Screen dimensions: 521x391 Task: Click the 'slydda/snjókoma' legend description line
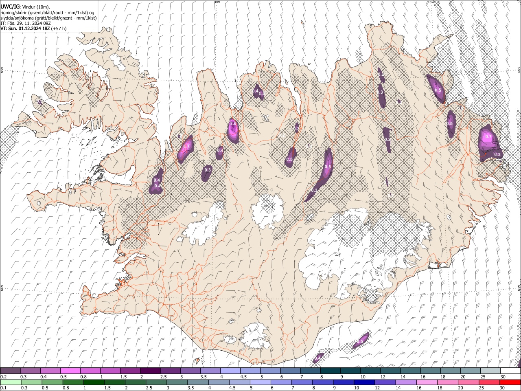pos(48,18)
